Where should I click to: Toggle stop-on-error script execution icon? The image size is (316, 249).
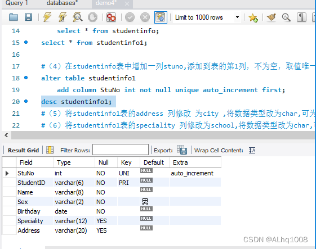(x=111, y=17)
